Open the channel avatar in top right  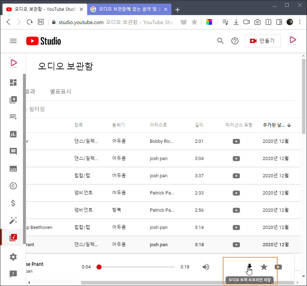click(293, 40)
